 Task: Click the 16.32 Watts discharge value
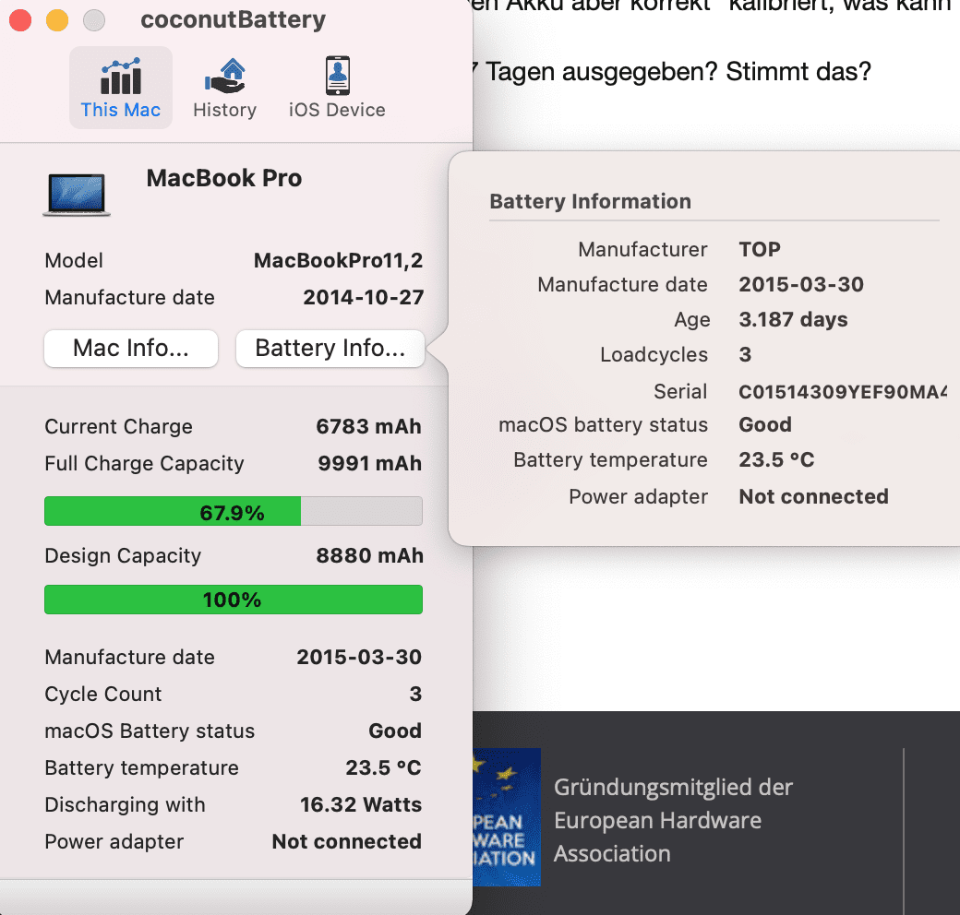tap(361, 805)
